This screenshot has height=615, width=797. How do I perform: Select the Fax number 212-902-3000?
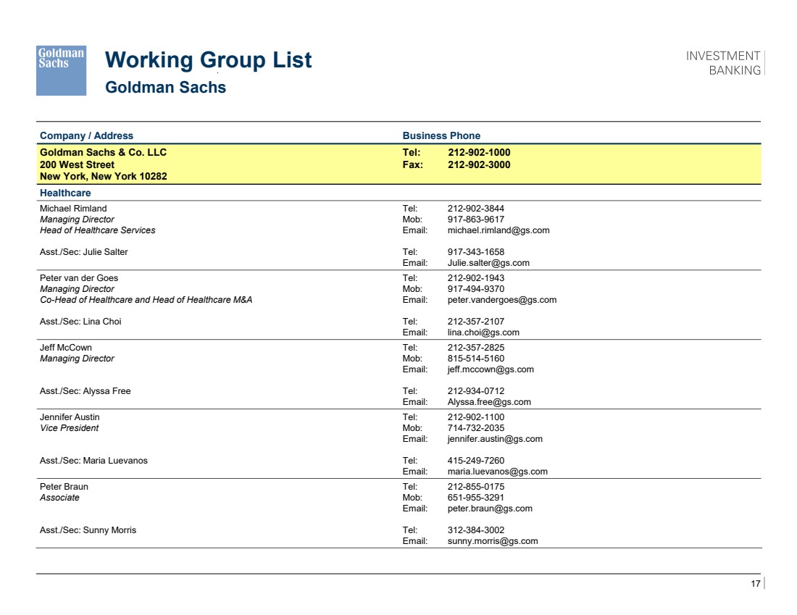479,164
